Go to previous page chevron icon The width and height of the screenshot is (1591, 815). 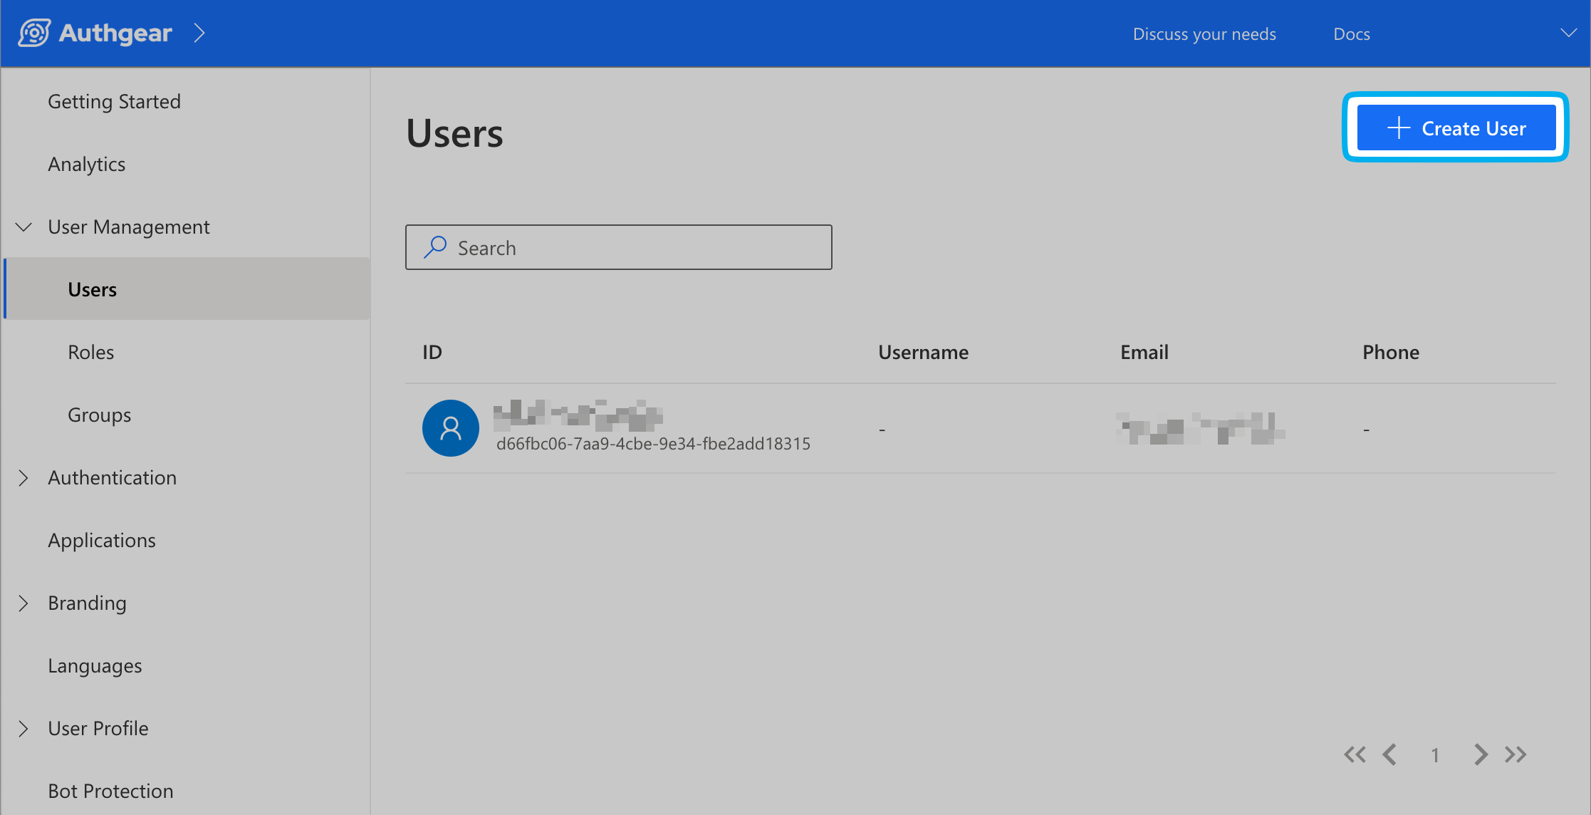[x=1389, y=754]
